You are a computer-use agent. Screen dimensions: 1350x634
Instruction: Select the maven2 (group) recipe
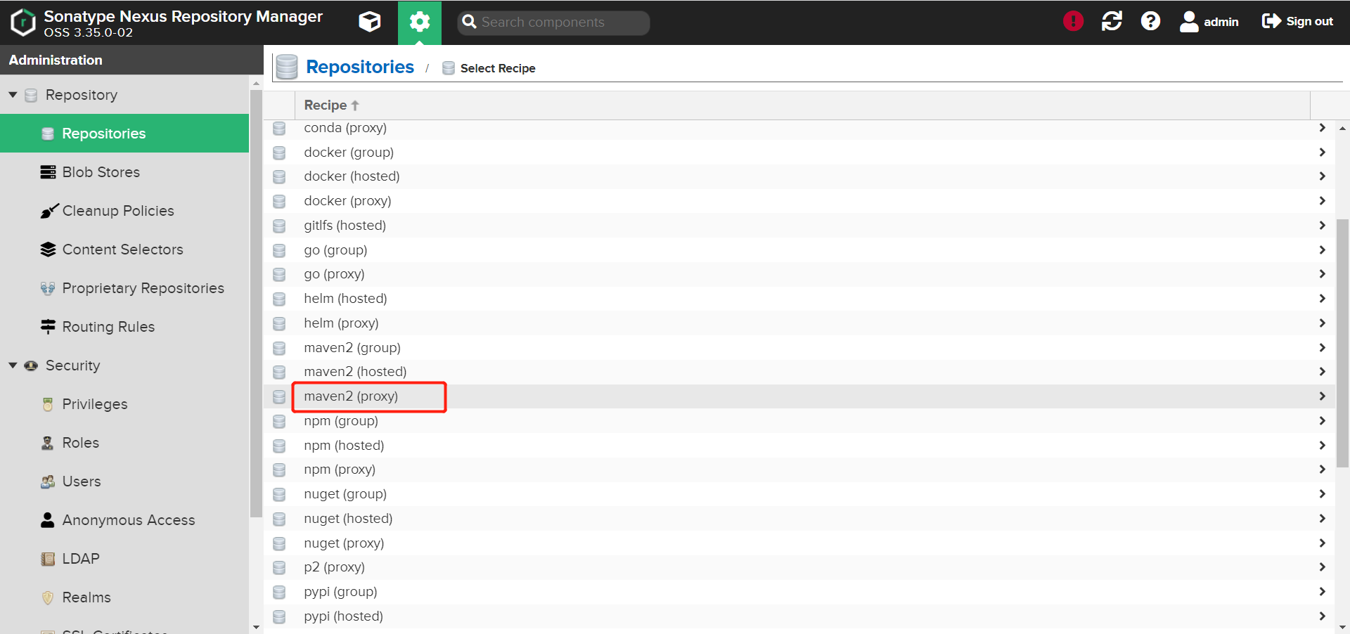point(801,348)
